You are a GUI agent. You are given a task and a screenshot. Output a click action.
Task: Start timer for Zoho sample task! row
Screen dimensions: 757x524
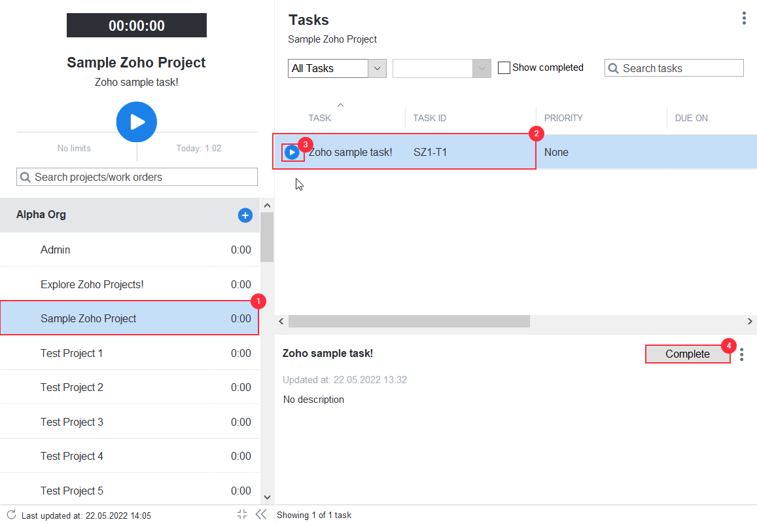(292, 152)
